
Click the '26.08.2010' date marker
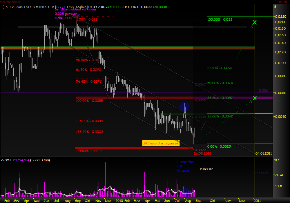click(202, 153)
